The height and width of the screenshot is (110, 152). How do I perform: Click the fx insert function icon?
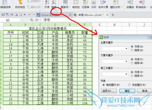coord(37,20)
